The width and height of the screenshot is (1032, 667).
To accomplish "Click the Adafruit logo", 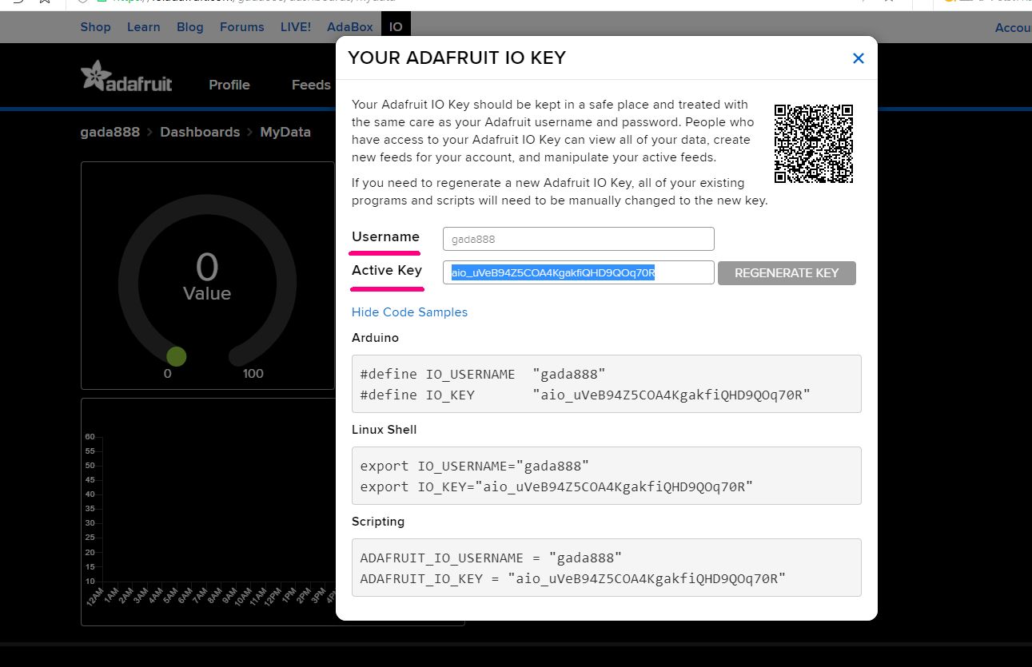I will 126,76.
